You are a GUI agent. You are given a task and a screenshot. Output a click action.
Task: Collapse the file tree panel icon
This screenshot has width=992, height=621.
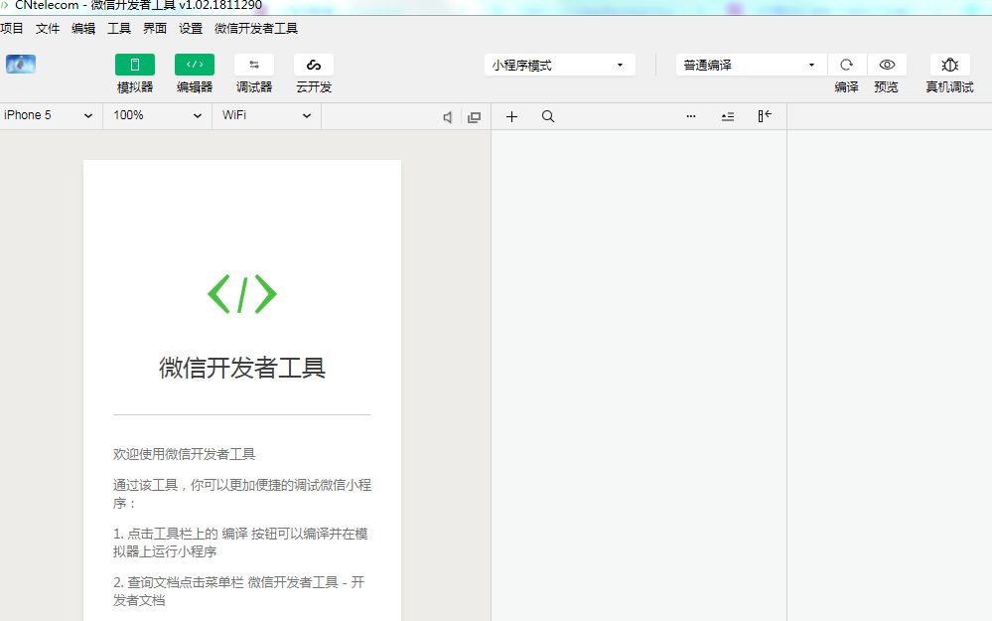(x=765, y=116)
